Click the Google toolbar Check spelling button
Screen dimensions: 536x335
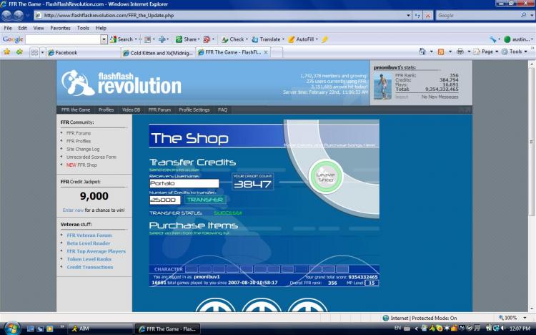click(x=233, y=39)
